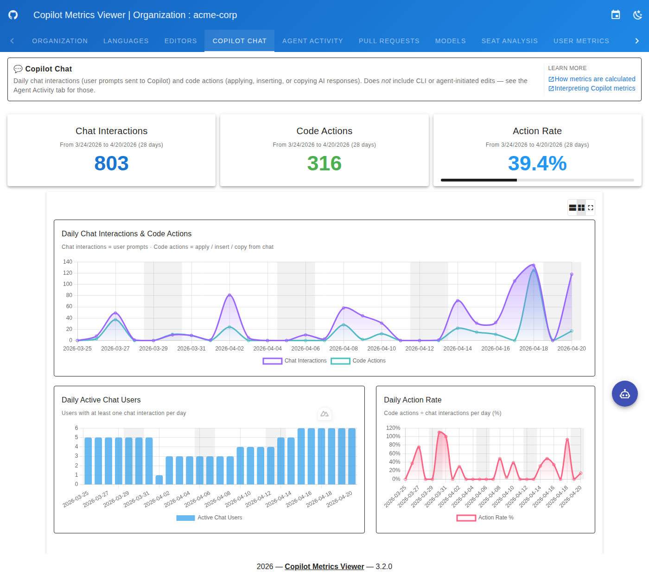Switch charts to grid layout
The height and width of the screenshot is (577, 649).
click(x=581, y=208)
